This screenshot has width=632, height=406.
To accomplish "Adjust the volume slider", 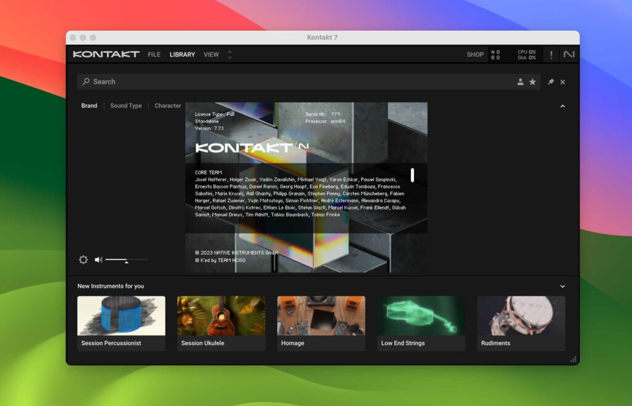I will (127, 259).
